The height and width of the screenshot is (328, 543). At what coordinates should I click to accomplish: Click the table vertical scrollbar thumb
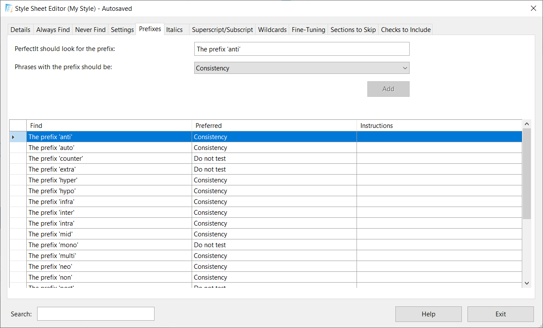pyautogui.click(x=527, y=173)
